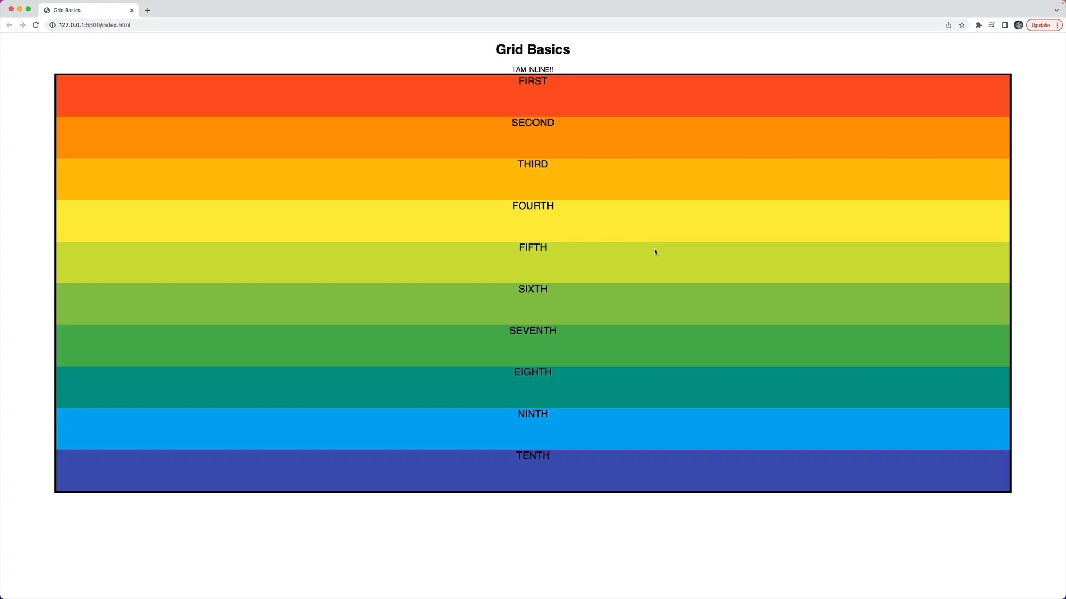The height and width of the screenshot is (599, 1066).
Task: Expand the tab search chevron
Action: (x=1057, y=10)
